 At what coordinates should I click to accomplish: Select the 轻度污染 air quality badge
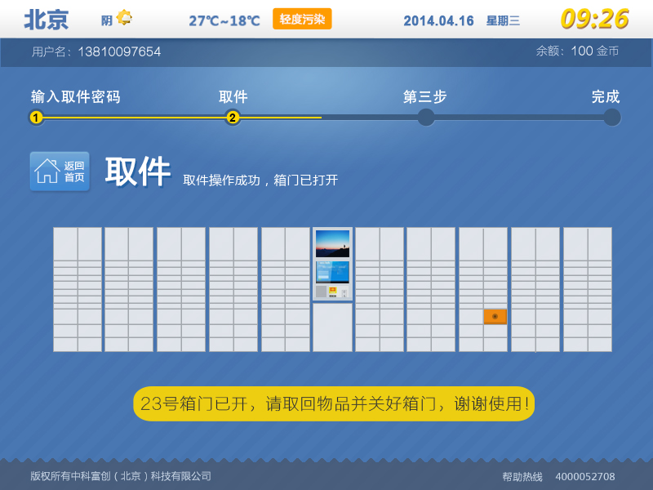click(x=301, y=18)
